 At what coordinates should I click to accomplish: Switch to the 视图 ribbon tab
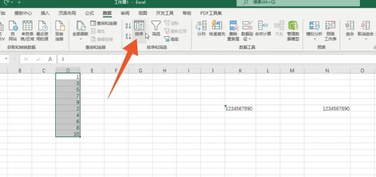point(143,13)
